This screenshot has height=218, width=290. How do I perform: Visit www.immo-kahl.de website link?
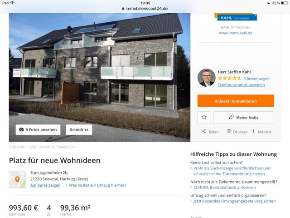coord(236,33)
